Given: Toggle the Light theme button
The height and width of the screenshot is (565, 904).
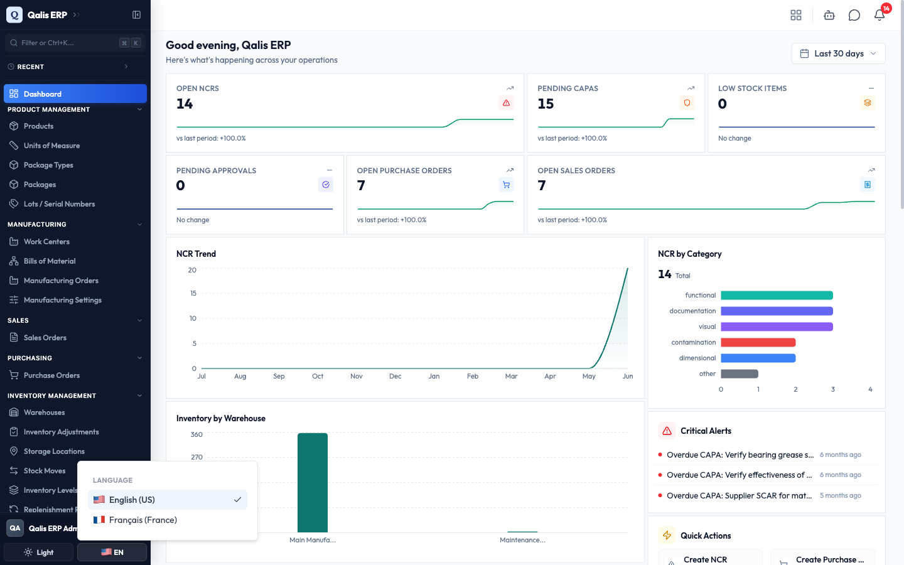Looking at the screenshot, I should (39, 552).
